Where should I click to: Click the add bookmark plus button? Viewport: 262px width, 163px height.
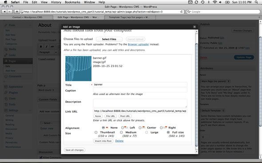click(x=17, y=11)
